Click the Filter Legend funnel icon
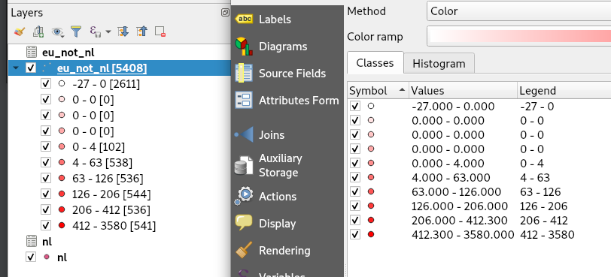611x277 pixels. tap(77, 32)
